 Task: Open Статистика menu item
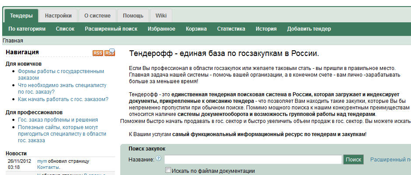coord(231,29)
